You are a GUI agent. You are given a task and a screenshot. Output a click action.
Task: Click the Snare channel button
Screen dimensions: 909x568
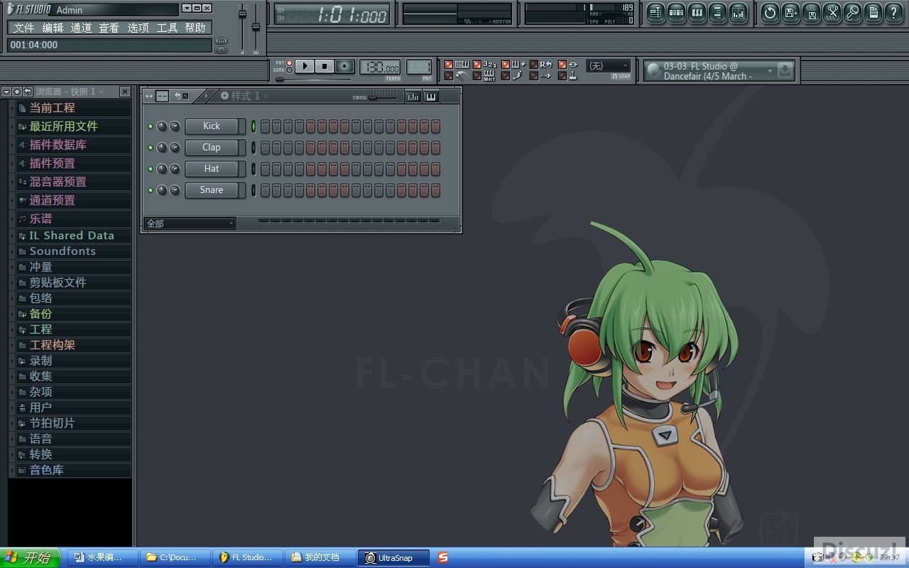click(x=211, y=190)
